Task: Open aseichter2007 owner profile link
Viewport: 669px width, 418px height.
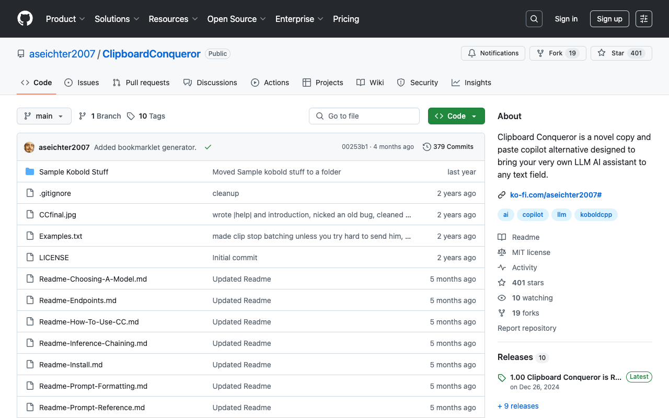Action: pos(62,54)
